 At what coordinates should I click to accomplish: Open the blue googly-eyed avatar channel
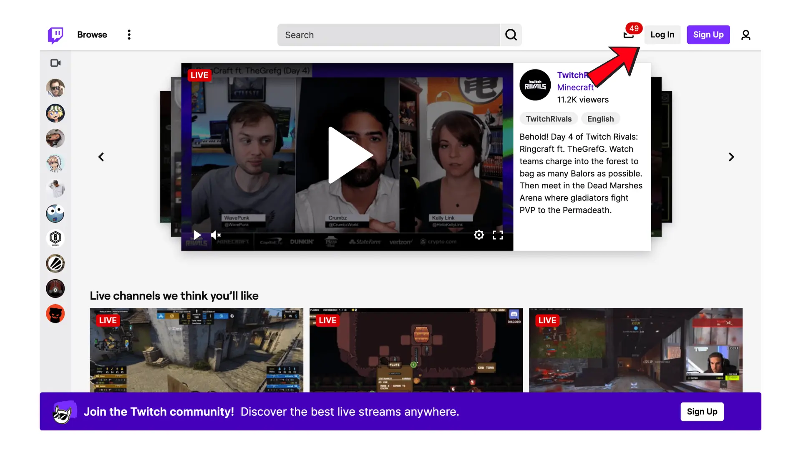pos(55,213)
